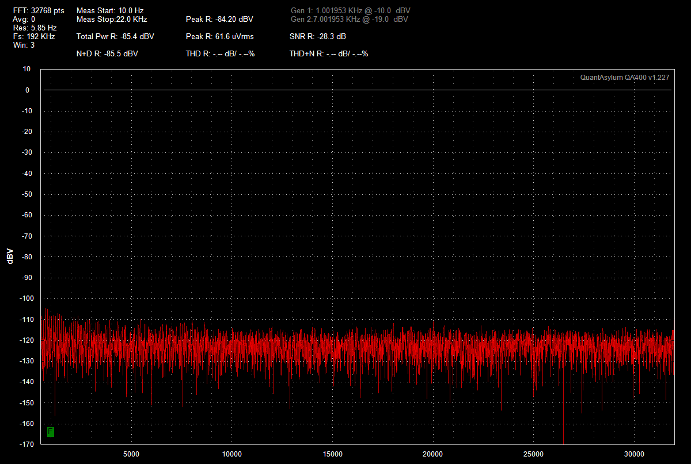Click the 'Total Pwr R: -85.4 dBV' value
The image size is (691, 464).
tap(115, 36)
